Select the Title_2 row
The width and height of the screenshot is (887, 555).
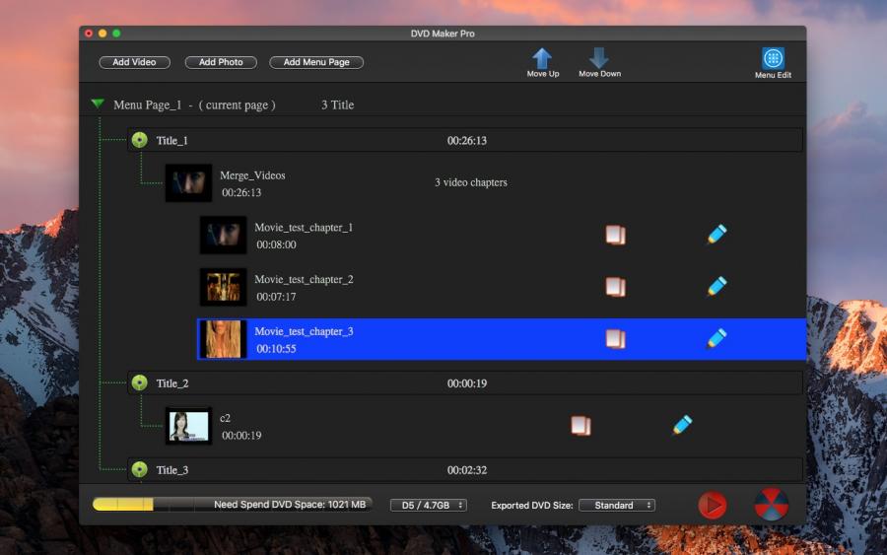pos(465,383)
